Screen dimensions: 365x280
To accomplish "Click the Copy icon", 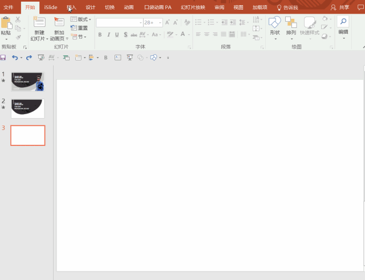I will coord(18,28).
